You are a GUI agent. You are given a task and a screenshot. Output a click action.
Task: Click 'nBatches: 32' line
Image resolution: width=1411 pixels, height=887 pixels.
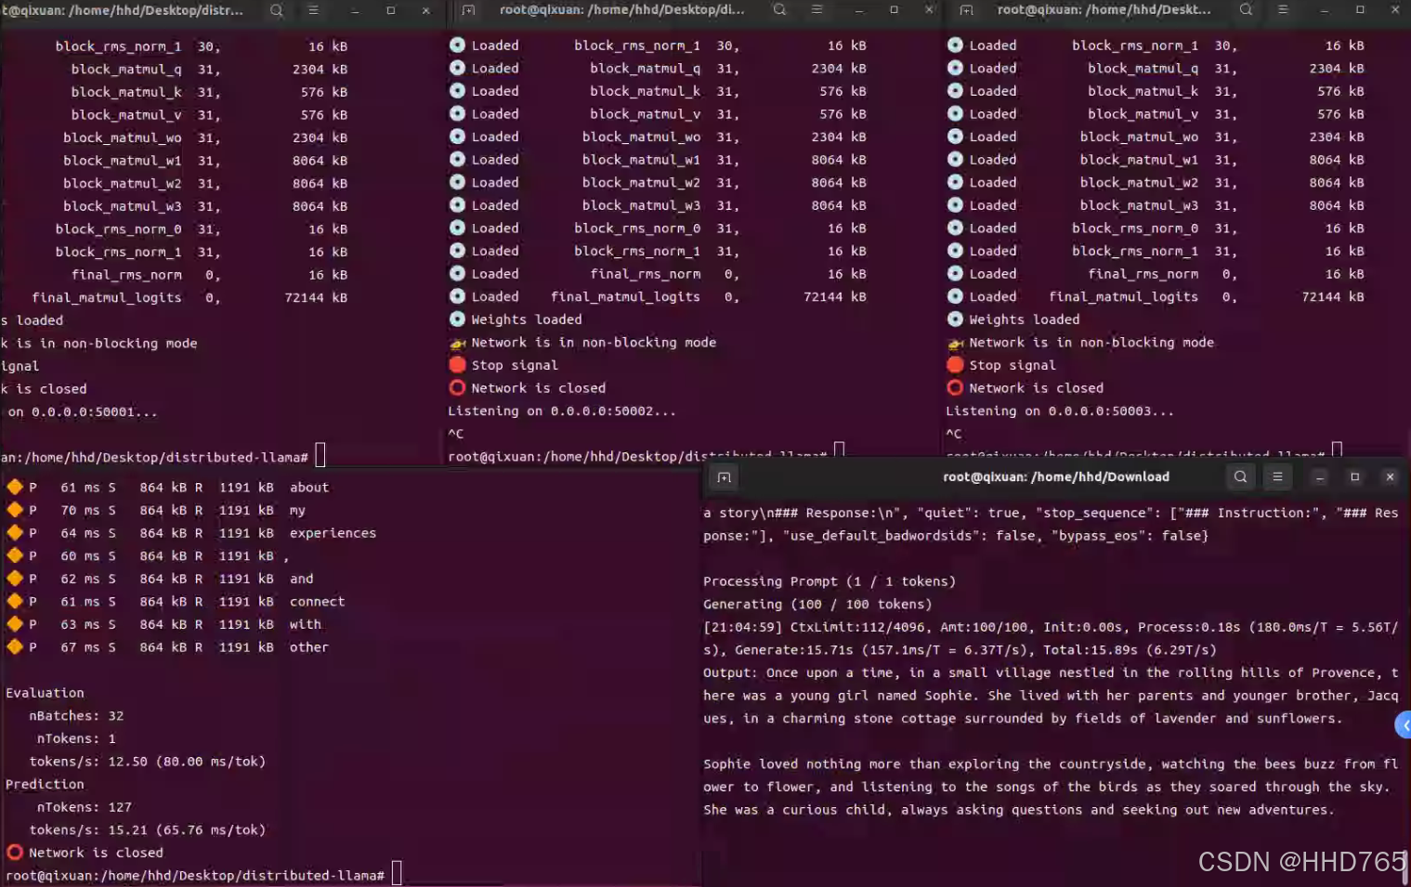76,716
